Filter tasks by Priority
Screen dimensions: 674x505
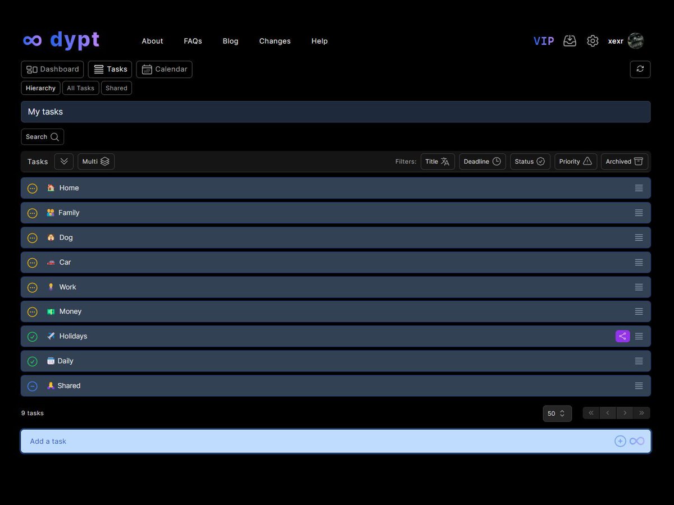click(x=576, y=162)
